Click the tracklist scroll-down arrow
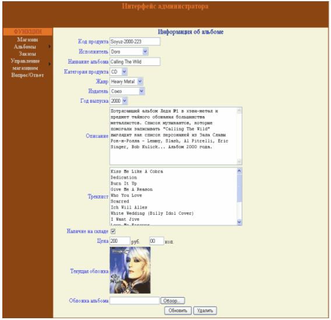The width and height of the screenshot is (331, 320). click(x=239, y=222)
